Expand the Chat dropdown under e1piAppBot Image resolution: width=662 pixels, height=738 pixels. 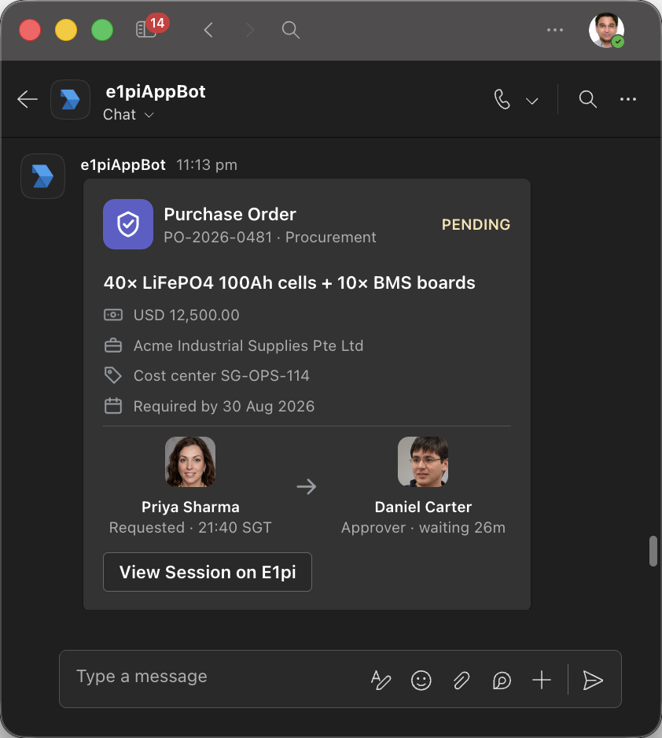pos(128,115)
